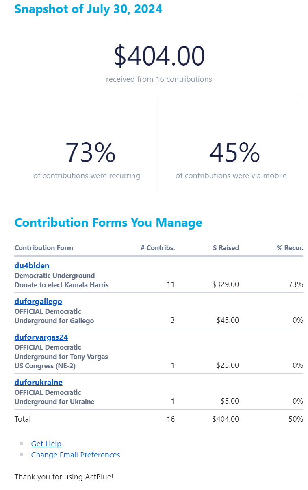Click the bullet icon beside Change Email Preferences
Image resolution: width=308 pixels, height=490 pixels.
(x=22, y=454)
